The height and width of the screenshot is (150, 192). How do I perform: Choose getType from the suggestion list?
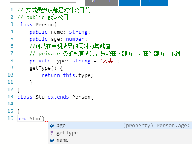(x=120, y=133)
